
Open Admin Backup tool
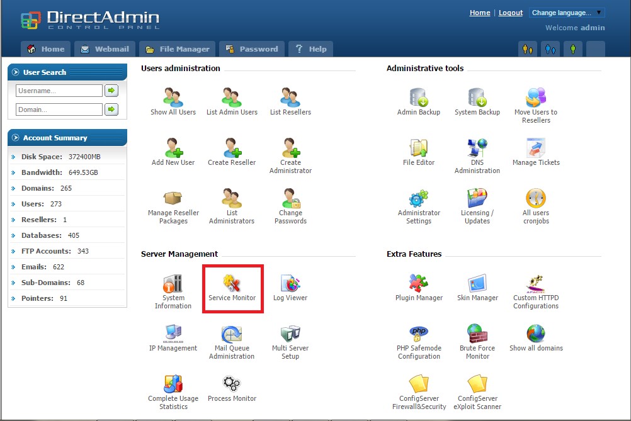(419, 102)
